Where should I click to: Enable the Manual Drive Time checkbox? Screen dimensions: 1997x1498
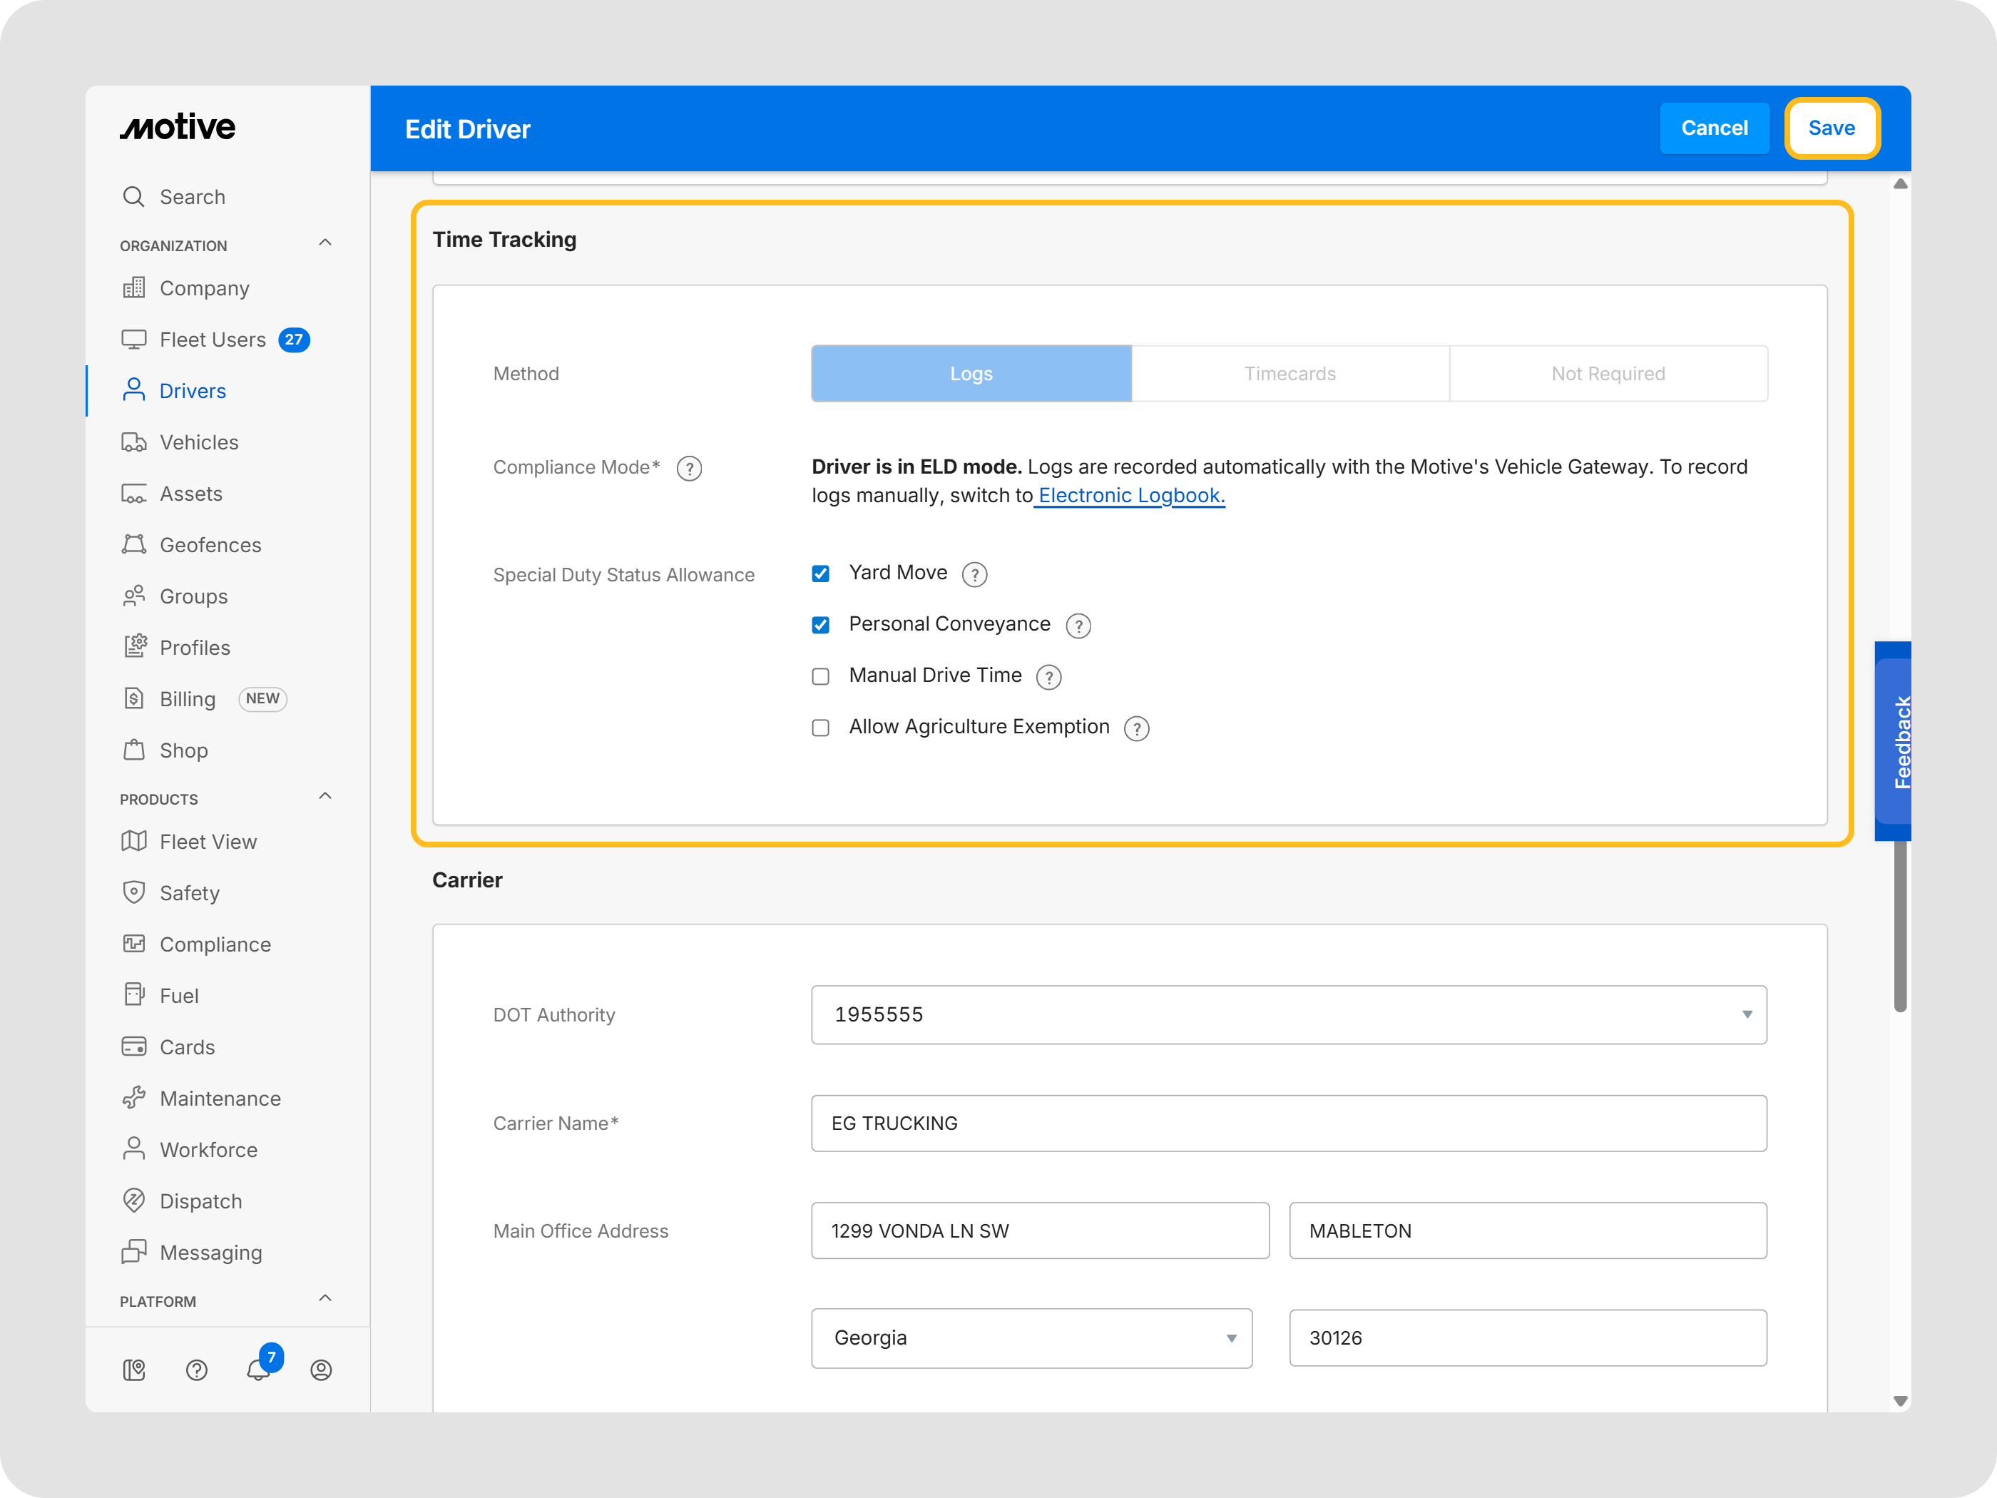point(821,676)
